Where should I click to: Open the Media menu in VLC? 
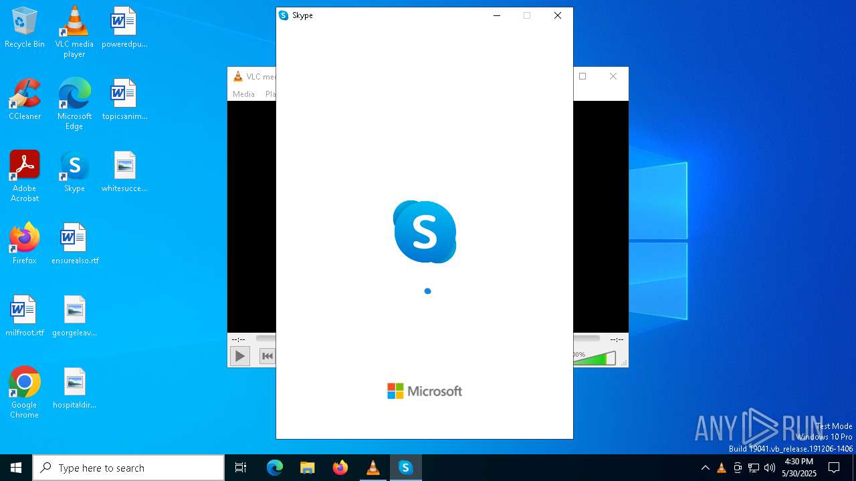coord(243,94)
